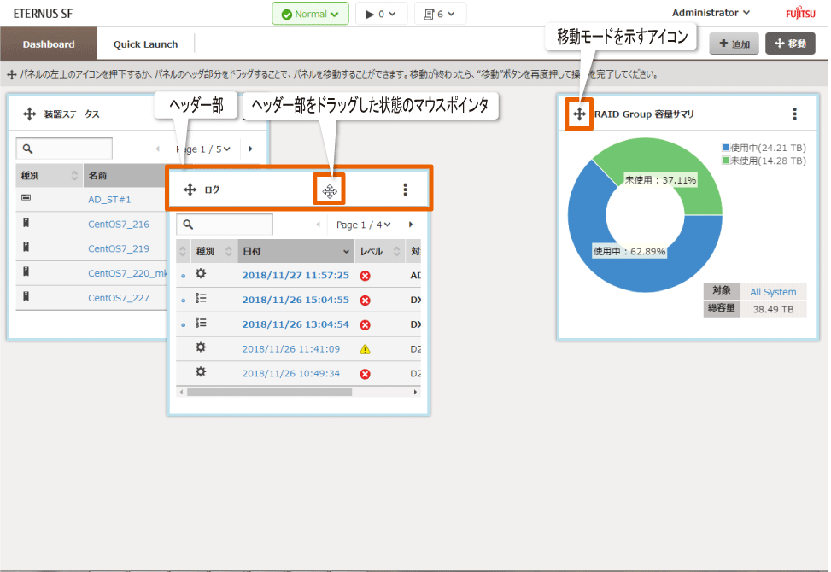This screenshot has width=831, height=572.
Task: Sort log table by レベル column
Action: (x=380, y=251)
